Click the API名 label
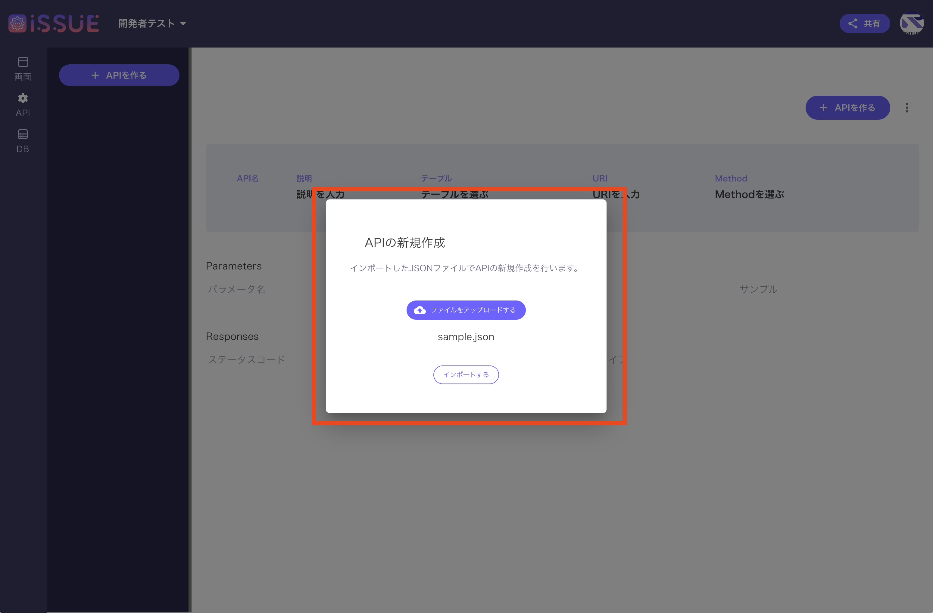The width and height of the screenshot is (933, 613). pyautogui.click(x=247, y=178)
